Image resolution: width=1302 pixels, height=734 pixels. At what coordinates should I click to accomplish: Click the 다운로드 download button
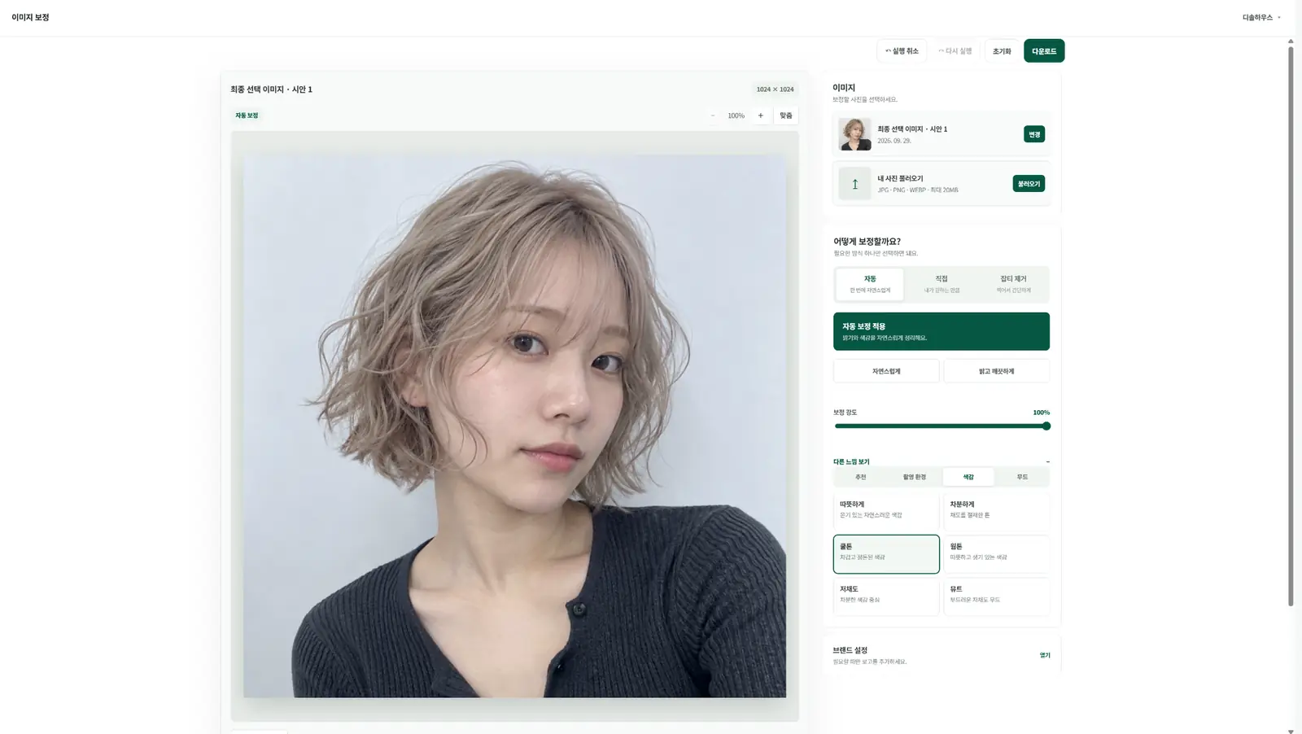(x=1044, y=50)
